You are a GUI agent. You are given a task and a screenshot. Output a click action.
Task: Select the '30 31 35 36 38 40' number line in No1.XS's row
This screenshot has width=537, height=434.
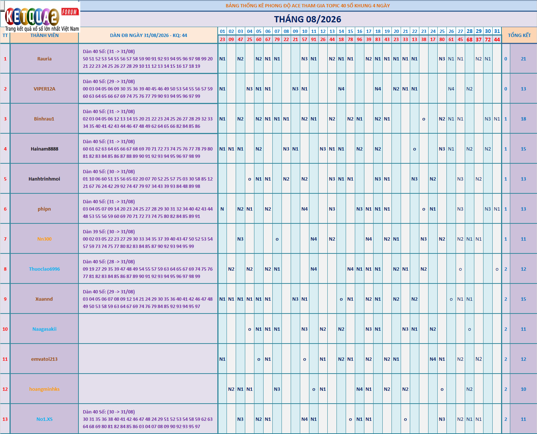pyautogui.click(x=148, y=419)
